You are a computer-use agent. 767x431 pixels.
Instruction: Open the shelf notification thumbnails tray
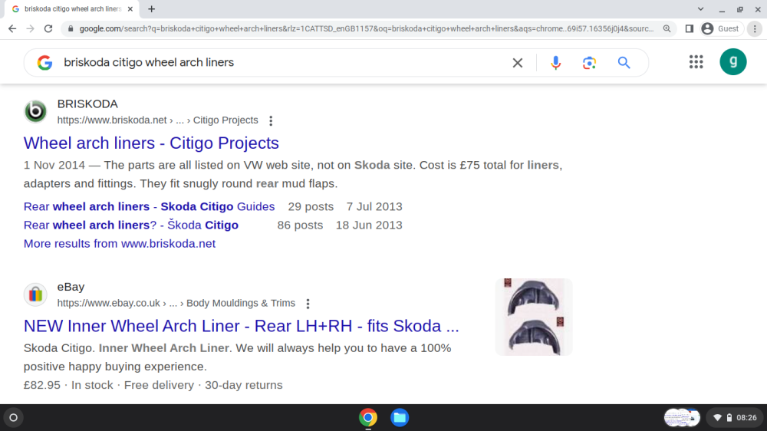682,418
